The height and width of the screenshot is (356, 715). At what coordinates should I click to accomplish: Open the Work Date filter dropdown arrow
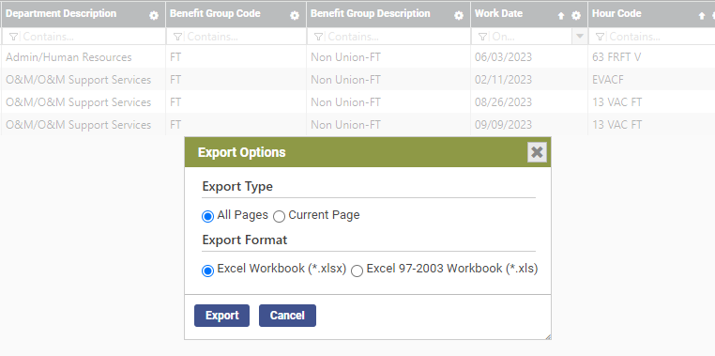coord(580,37)
